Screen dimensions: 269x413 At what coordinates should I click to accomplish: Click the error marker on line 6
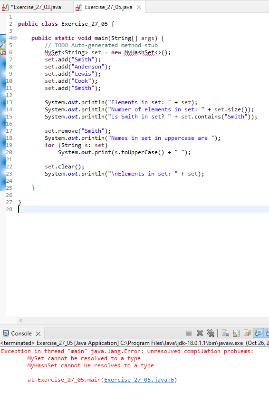[3, 52]
